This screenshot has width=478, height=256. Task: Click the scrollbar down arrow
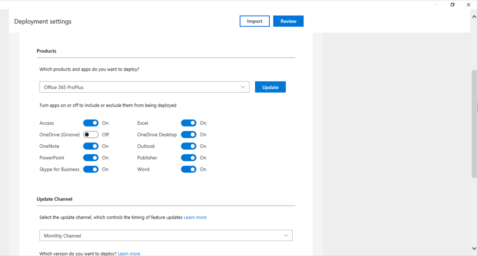tap(474, 248)
